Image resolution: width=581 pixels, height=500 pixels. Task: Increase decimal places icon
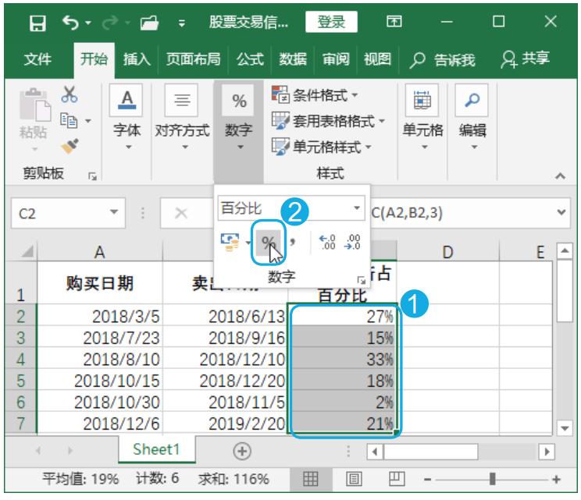click(327, 243)
